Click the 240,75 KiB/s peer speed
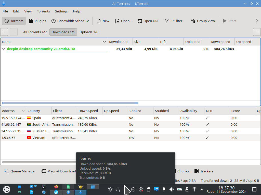The height and width of the screenshot is (195, 261). coord(87,118)
